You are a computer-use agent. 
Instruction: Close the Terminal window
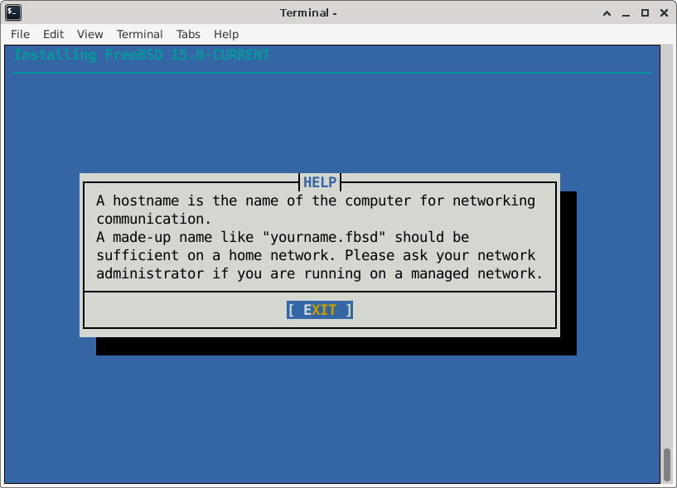click(x=662, y=12)
